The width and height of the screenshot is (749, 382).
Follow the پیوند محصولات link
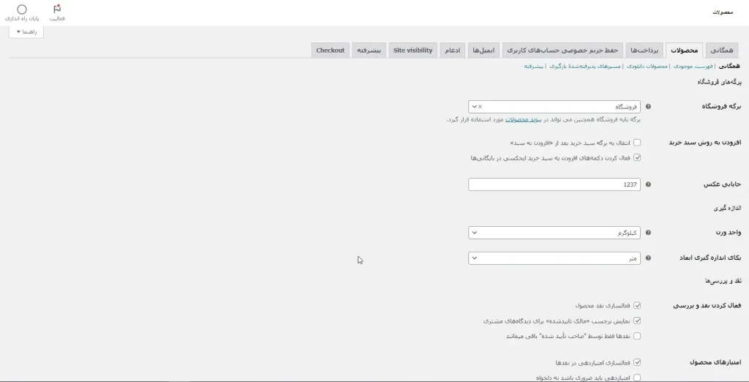point(523,119)
